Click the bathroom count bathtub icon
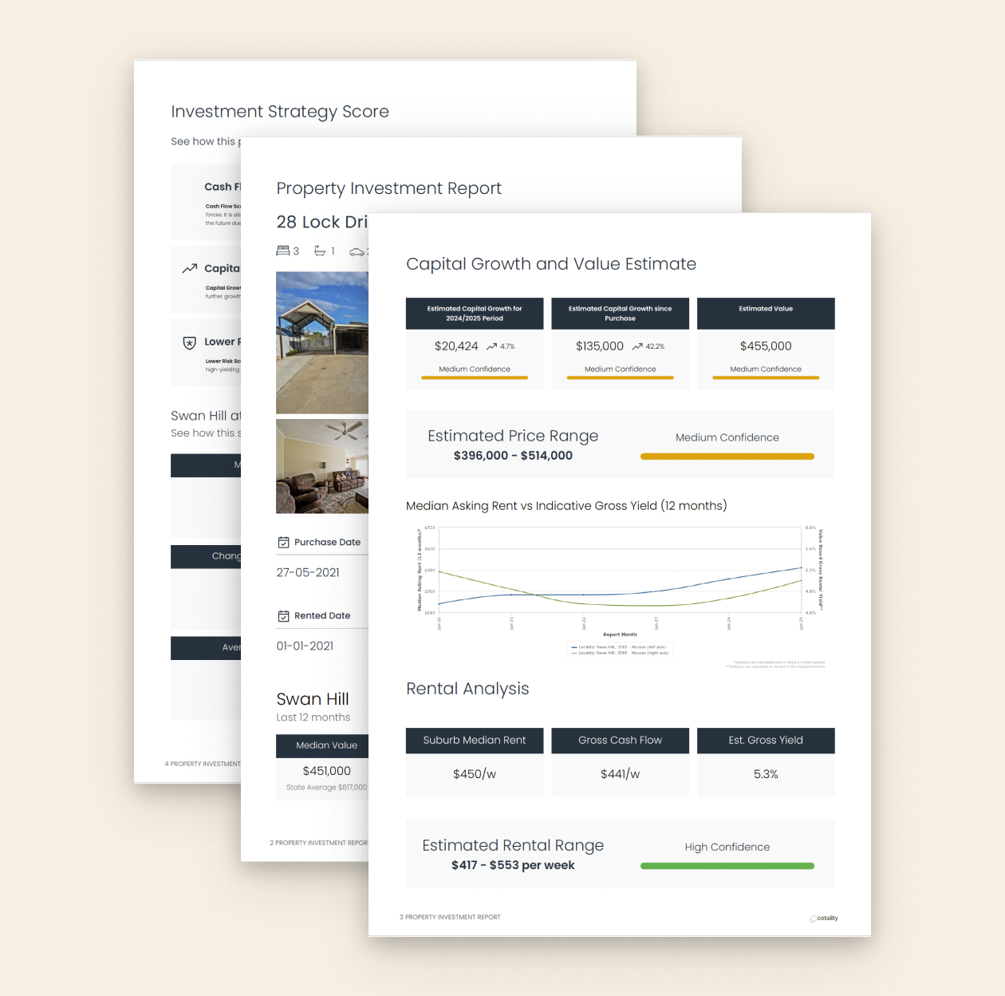This screenshot has height=996, width=1005. [320, 251]
